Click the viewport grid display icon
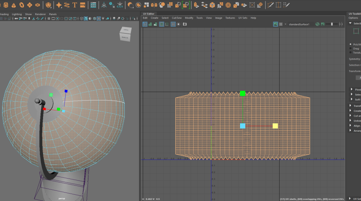Viewport: 361px width, 201px height. click(49, 19)
